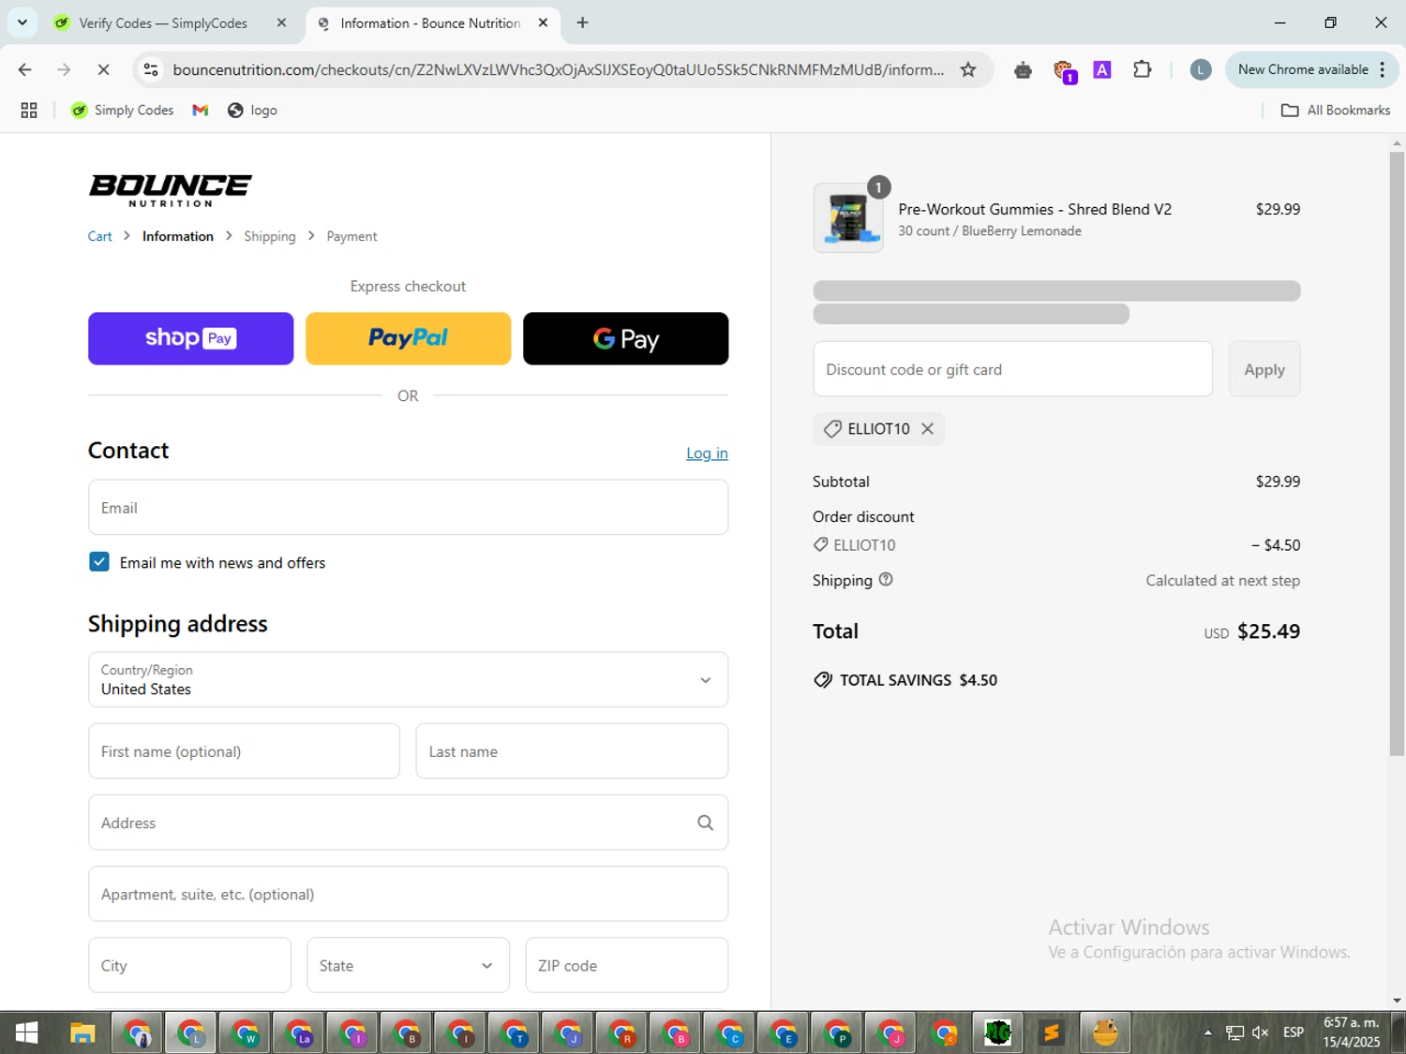Image resolution: width=1406 pixels, height=1054 pixels.
Task: Focus the Email input field
Action: coord(408,508)
